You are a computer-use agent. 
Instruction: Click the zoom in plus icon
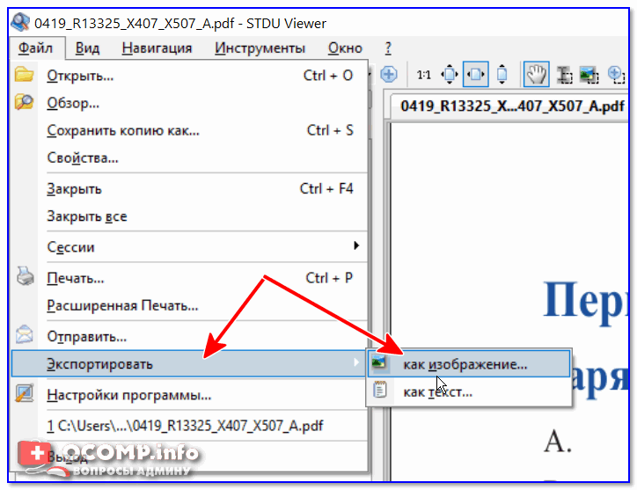pos(388,76)
